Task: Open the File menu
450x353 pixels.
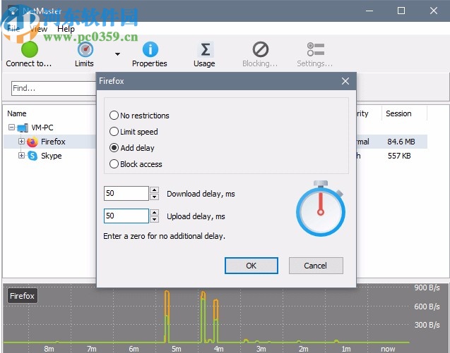Action: tap(13, 29)
